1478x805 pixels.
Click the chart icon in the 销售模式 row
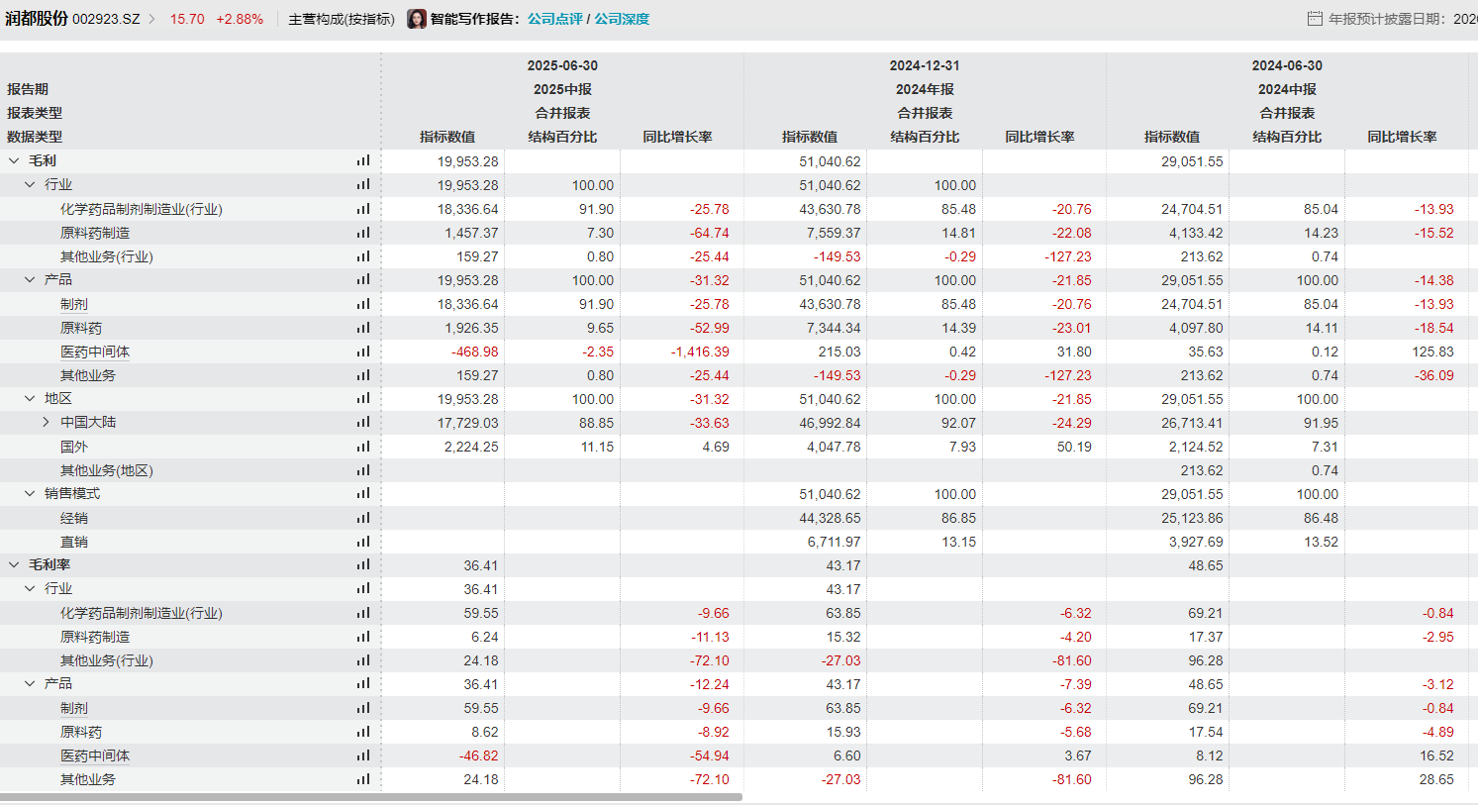[x=363, y=494]
